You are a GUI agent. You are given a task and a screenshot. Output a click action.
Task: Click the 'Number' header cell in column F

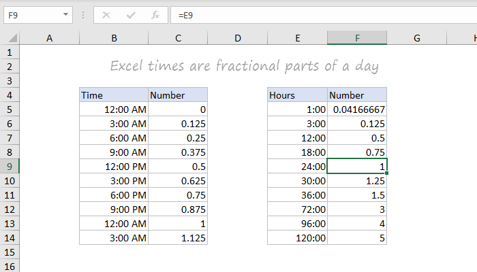(357, 95)
